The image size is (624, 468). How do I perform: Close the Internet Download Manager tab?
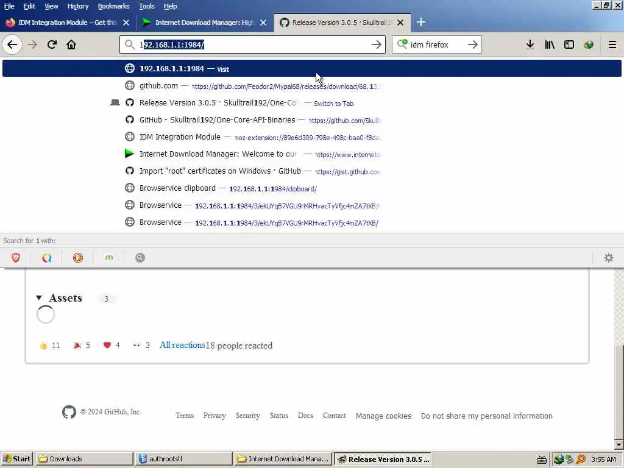(x=263, y=23)
